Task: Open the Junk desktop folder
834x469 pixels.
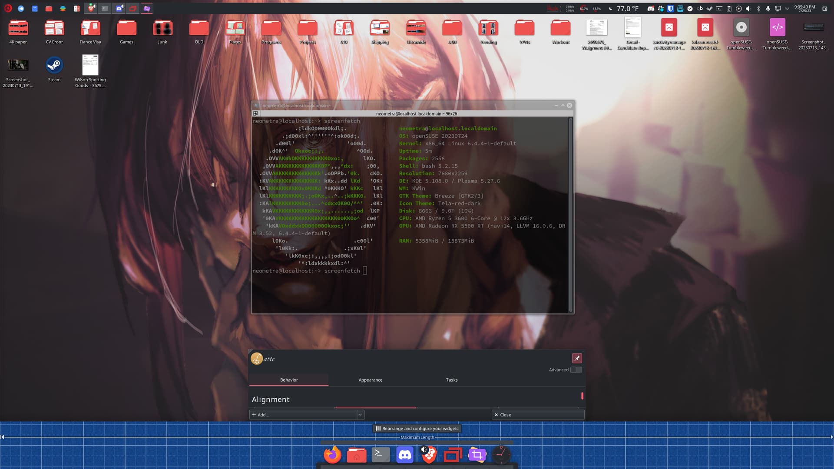Action: [162, 32]
